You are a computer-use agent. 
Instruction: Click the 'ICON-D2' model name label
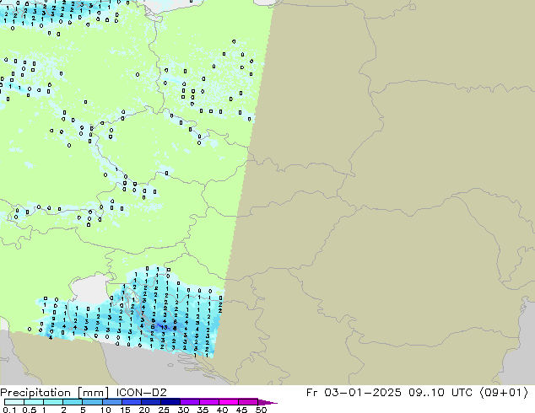point(141,393)
